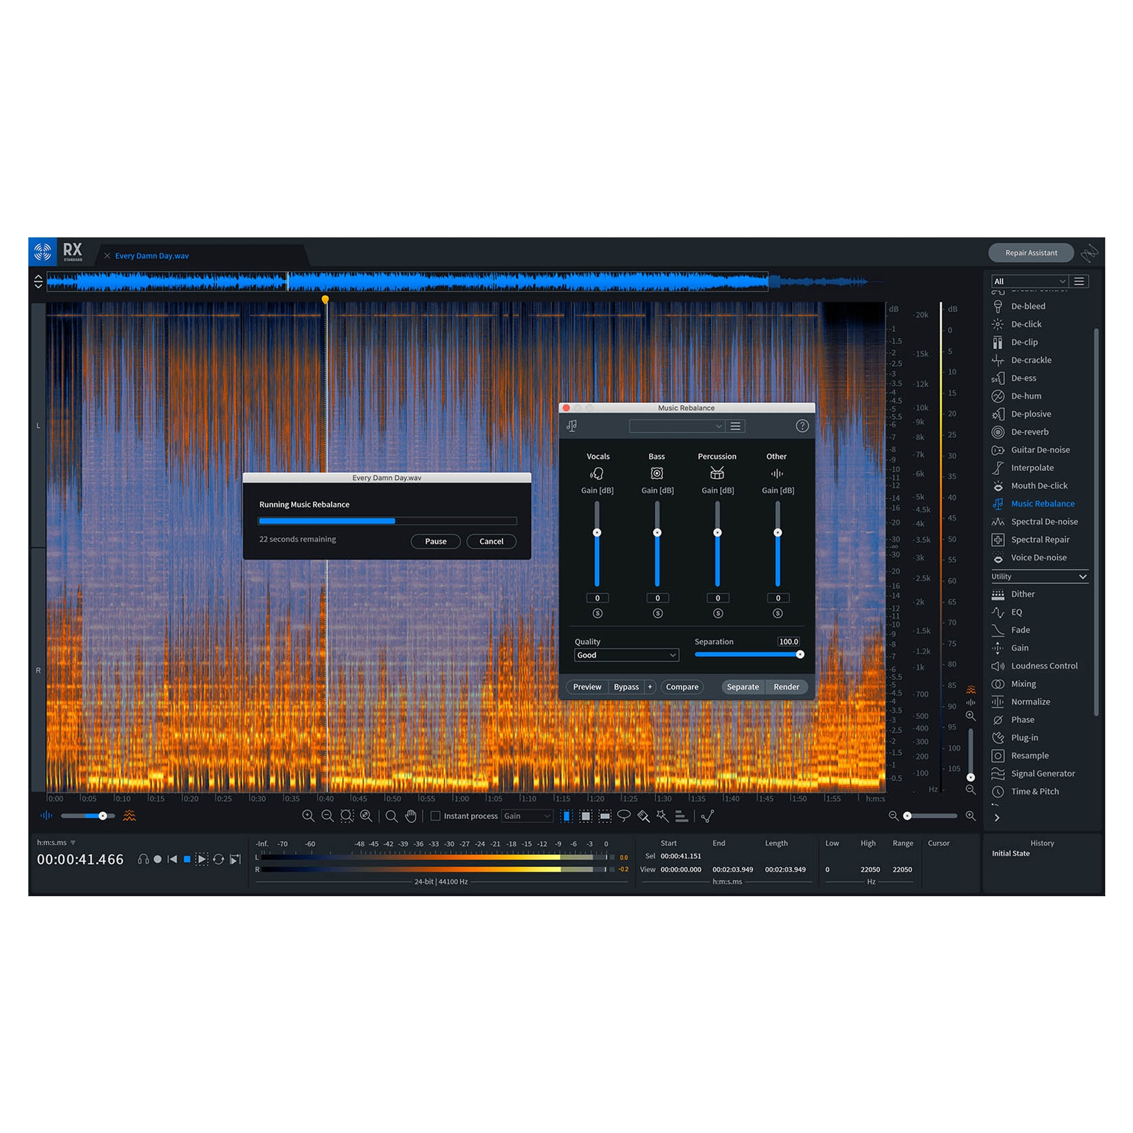This screenshot has width=1133, height=1133.
Task: Open Music Rebalance help
Action: [802, 427]
